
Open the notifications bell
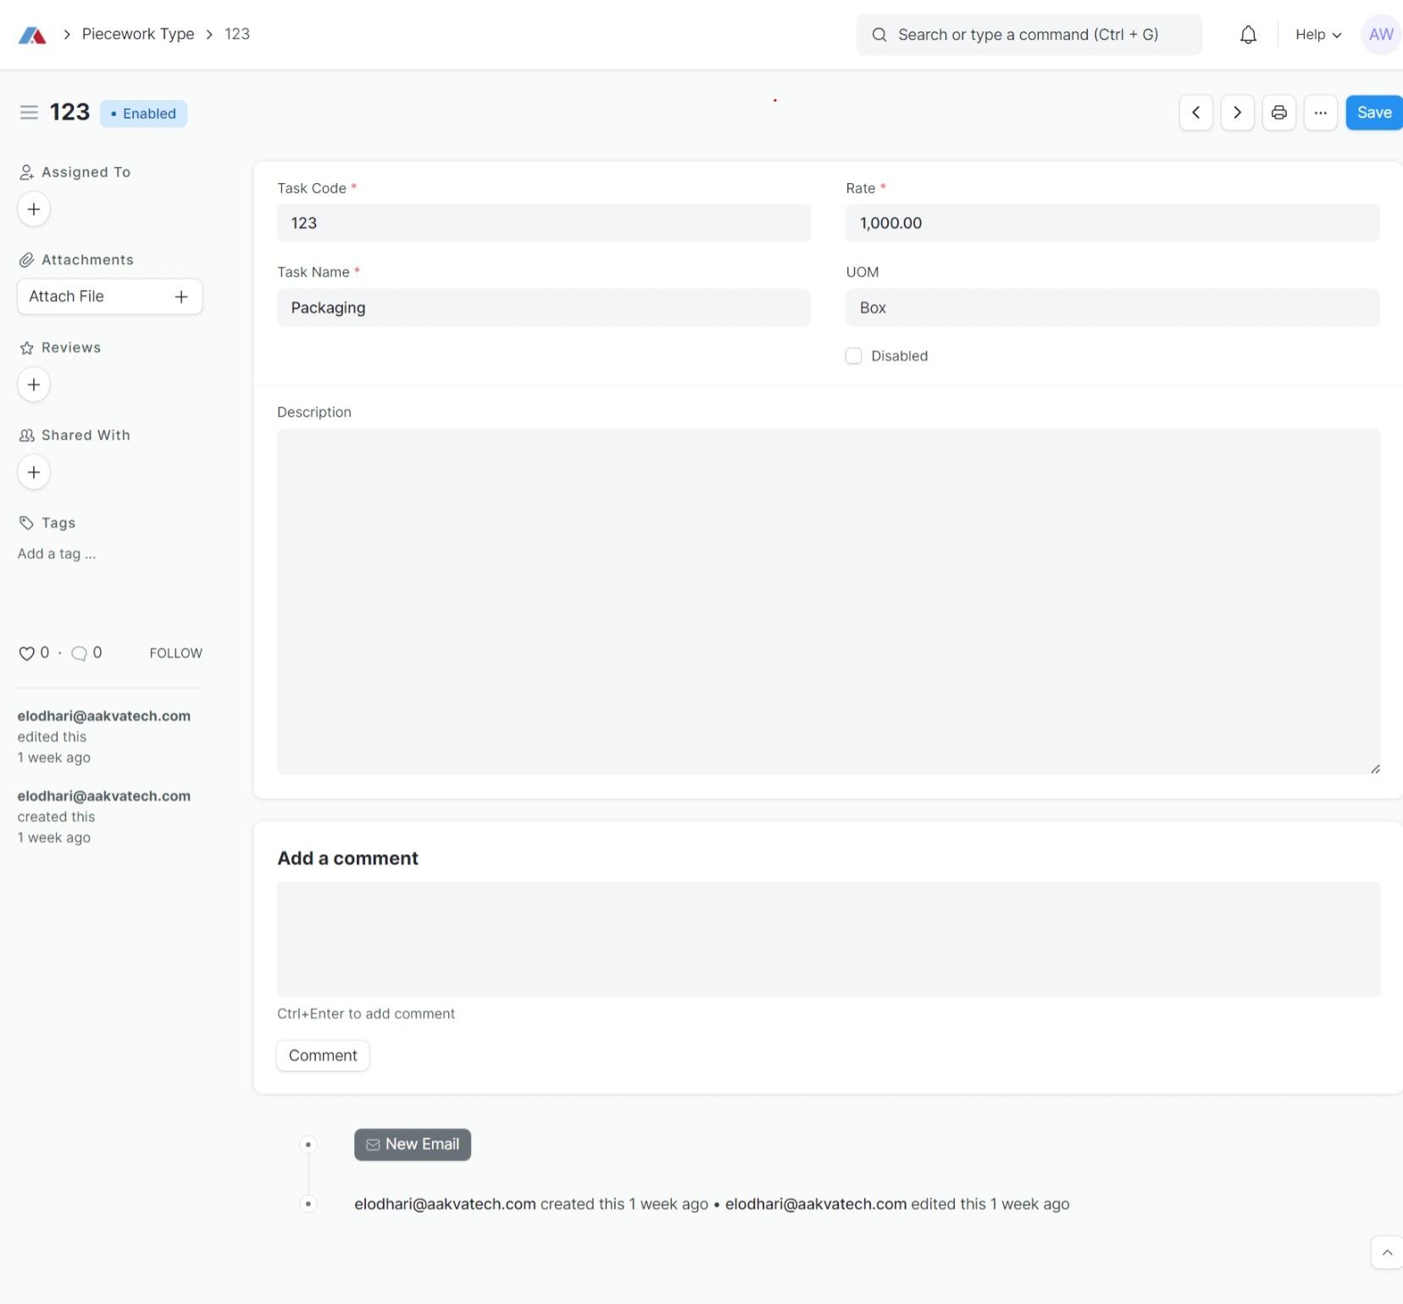(1248, 35)
